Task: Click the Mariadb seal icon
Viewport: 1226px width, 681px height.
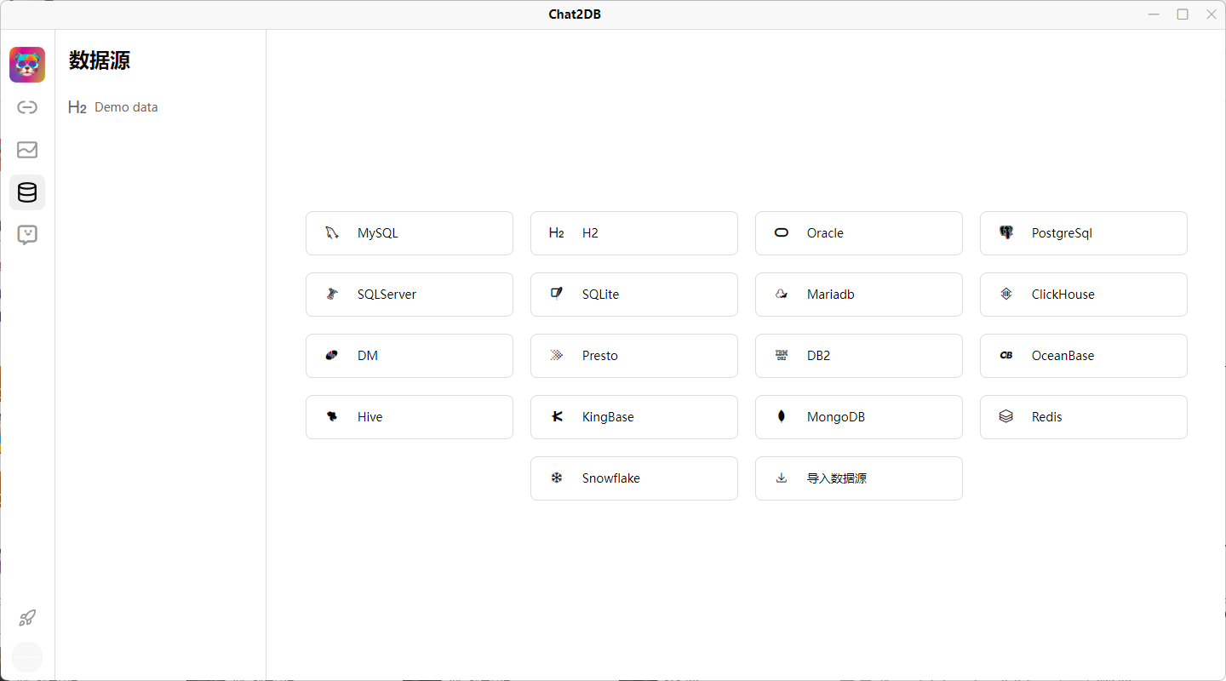Action: (x=782, y=295)
